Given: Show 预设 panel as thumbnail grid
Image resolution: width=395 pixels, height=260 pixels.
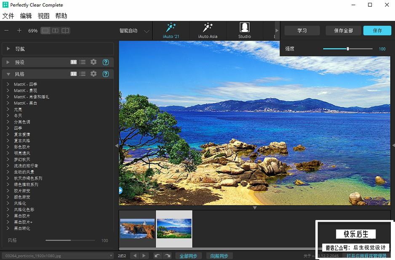Looking at the screenshot, I should pyautogui.click(x=74, y=62).
